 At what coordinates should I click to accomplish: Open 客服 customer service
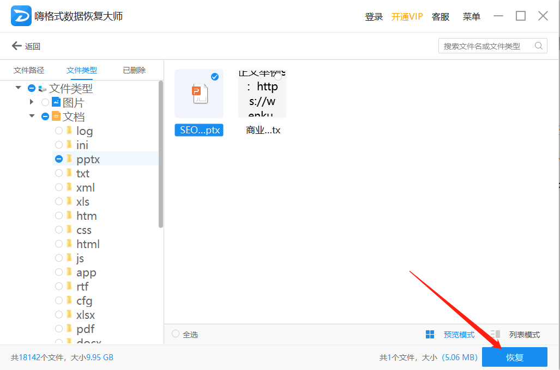pyautogui.click(x=441, y=16)
